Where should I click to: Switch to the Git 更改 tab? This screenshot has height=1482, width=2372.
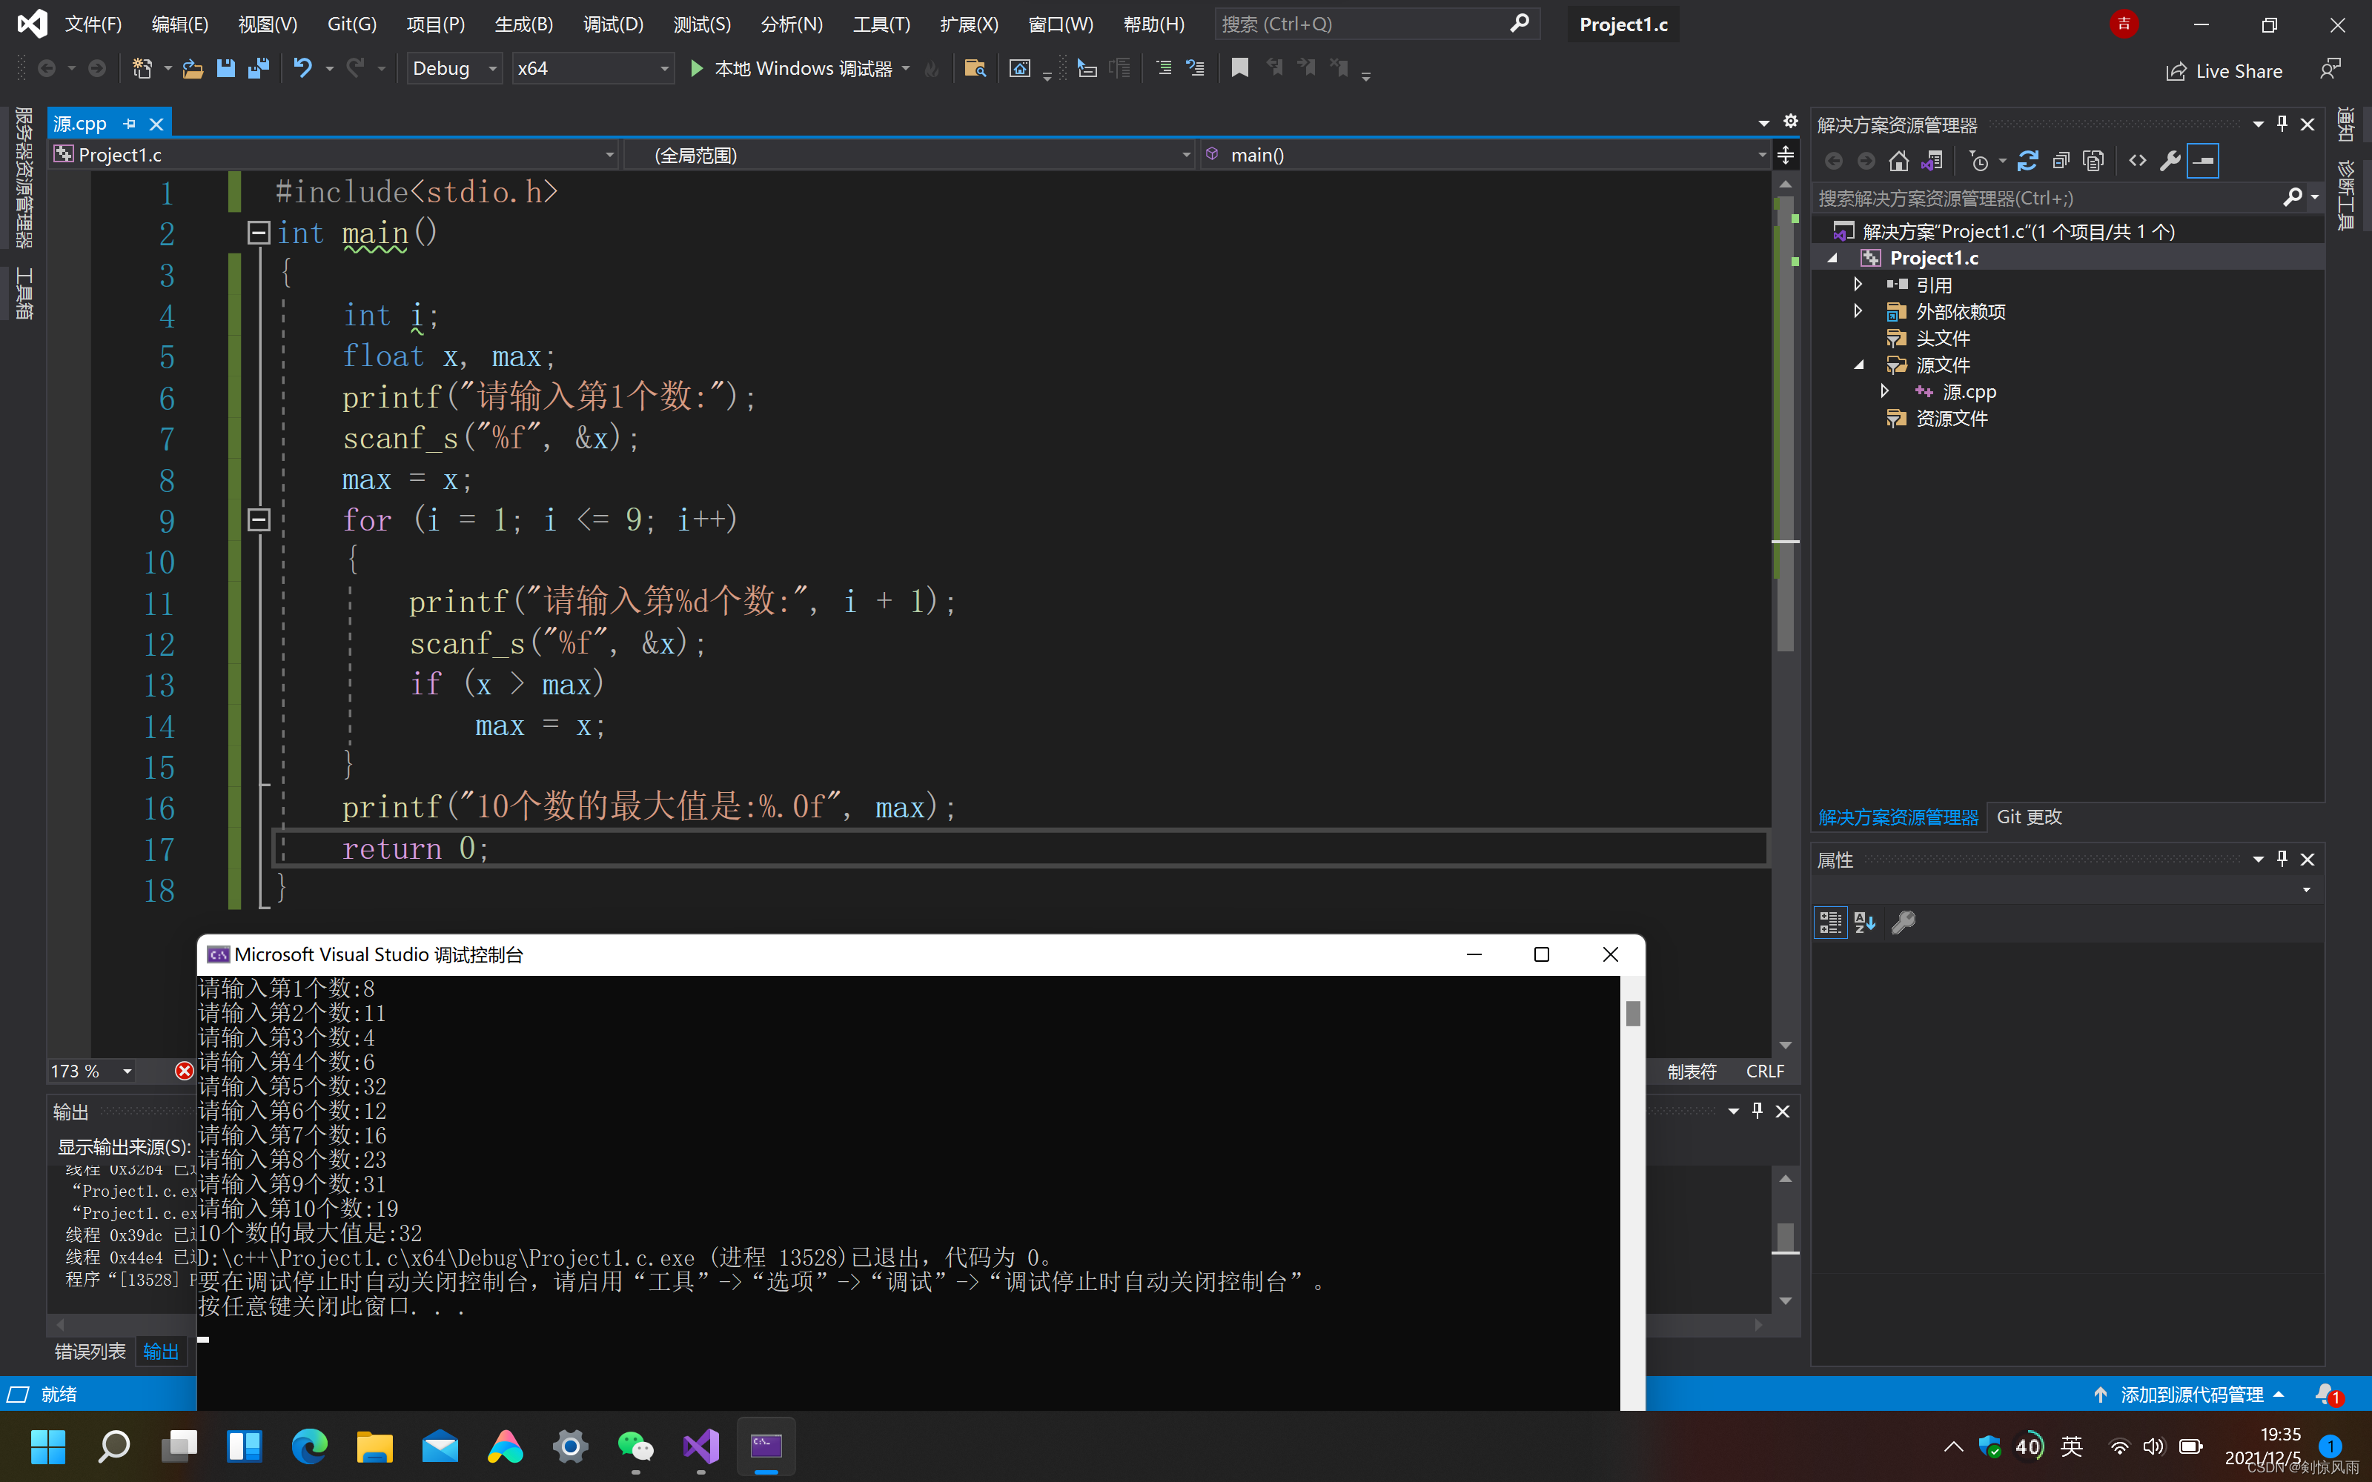click(x=2028, y=817)
